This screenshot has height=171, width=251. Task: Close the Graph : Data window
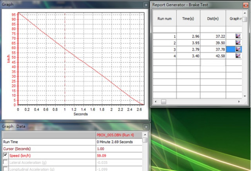coord(146,127)
